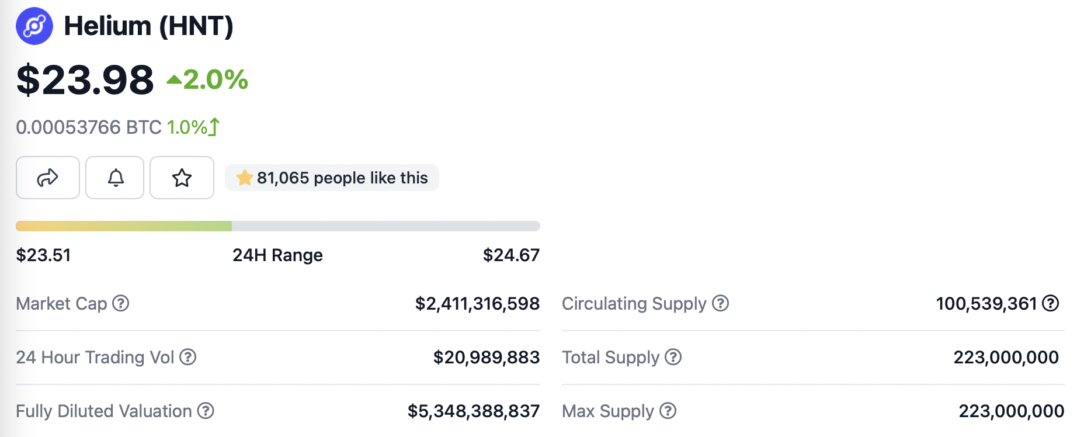Toggle the favorite star button
This screenshot has width=1077, height=437.
tap(182, 178)
